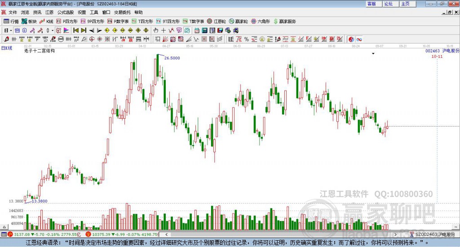Open the 9T四方形 tool
This screenshot has width=460, height=247.
coord(168,22)
